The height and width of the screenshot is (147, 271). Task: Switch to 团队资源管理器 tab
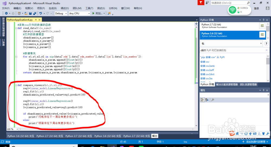pos(248,84)
